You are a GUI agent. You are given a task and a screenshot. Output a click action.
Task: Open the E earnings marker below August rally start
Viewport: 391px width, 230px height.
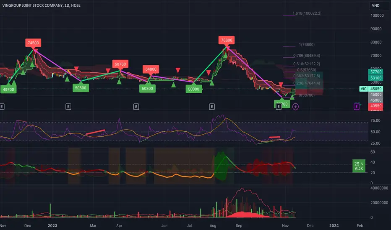[212, 107]
